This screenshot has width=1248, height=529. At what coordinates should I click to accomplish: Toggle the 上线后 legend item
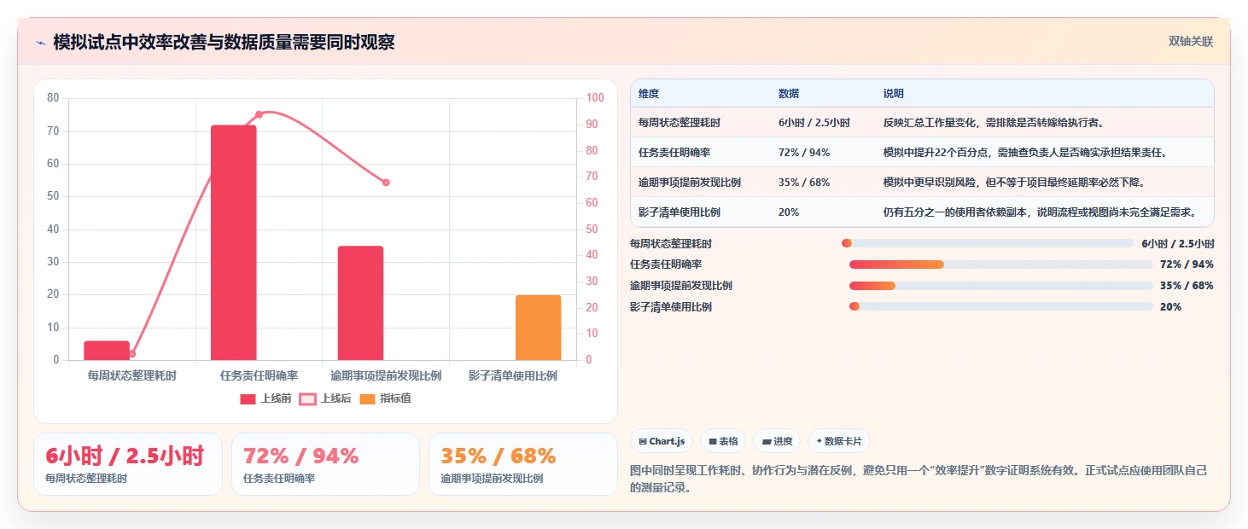[x=325, y=398]
